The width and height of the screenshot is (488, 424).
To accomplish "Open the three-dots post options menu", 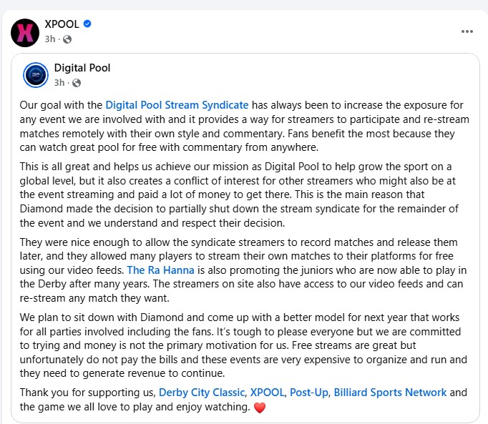I will coord(467,31).
